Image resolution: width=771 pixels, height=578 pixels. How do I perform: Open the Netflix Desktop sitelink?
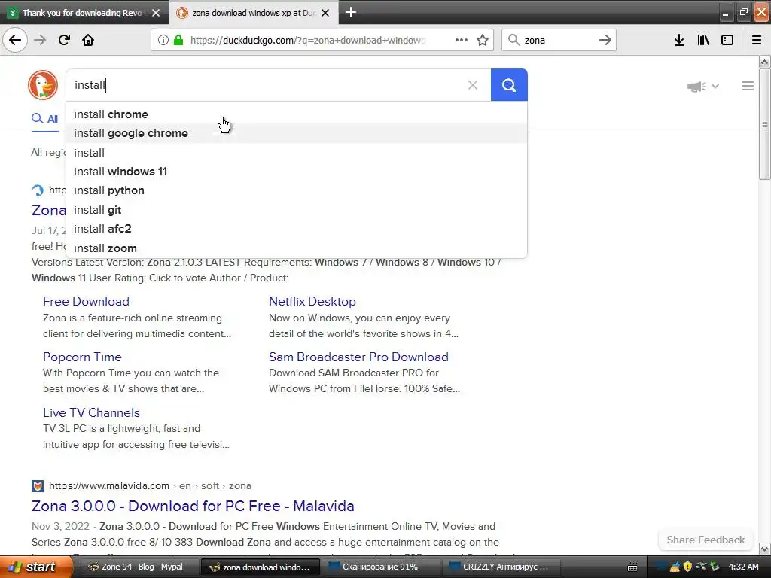[312, 301]
